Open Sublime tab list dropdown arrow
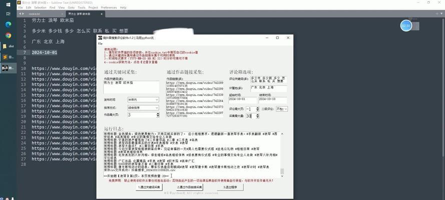 pos(441,13)
